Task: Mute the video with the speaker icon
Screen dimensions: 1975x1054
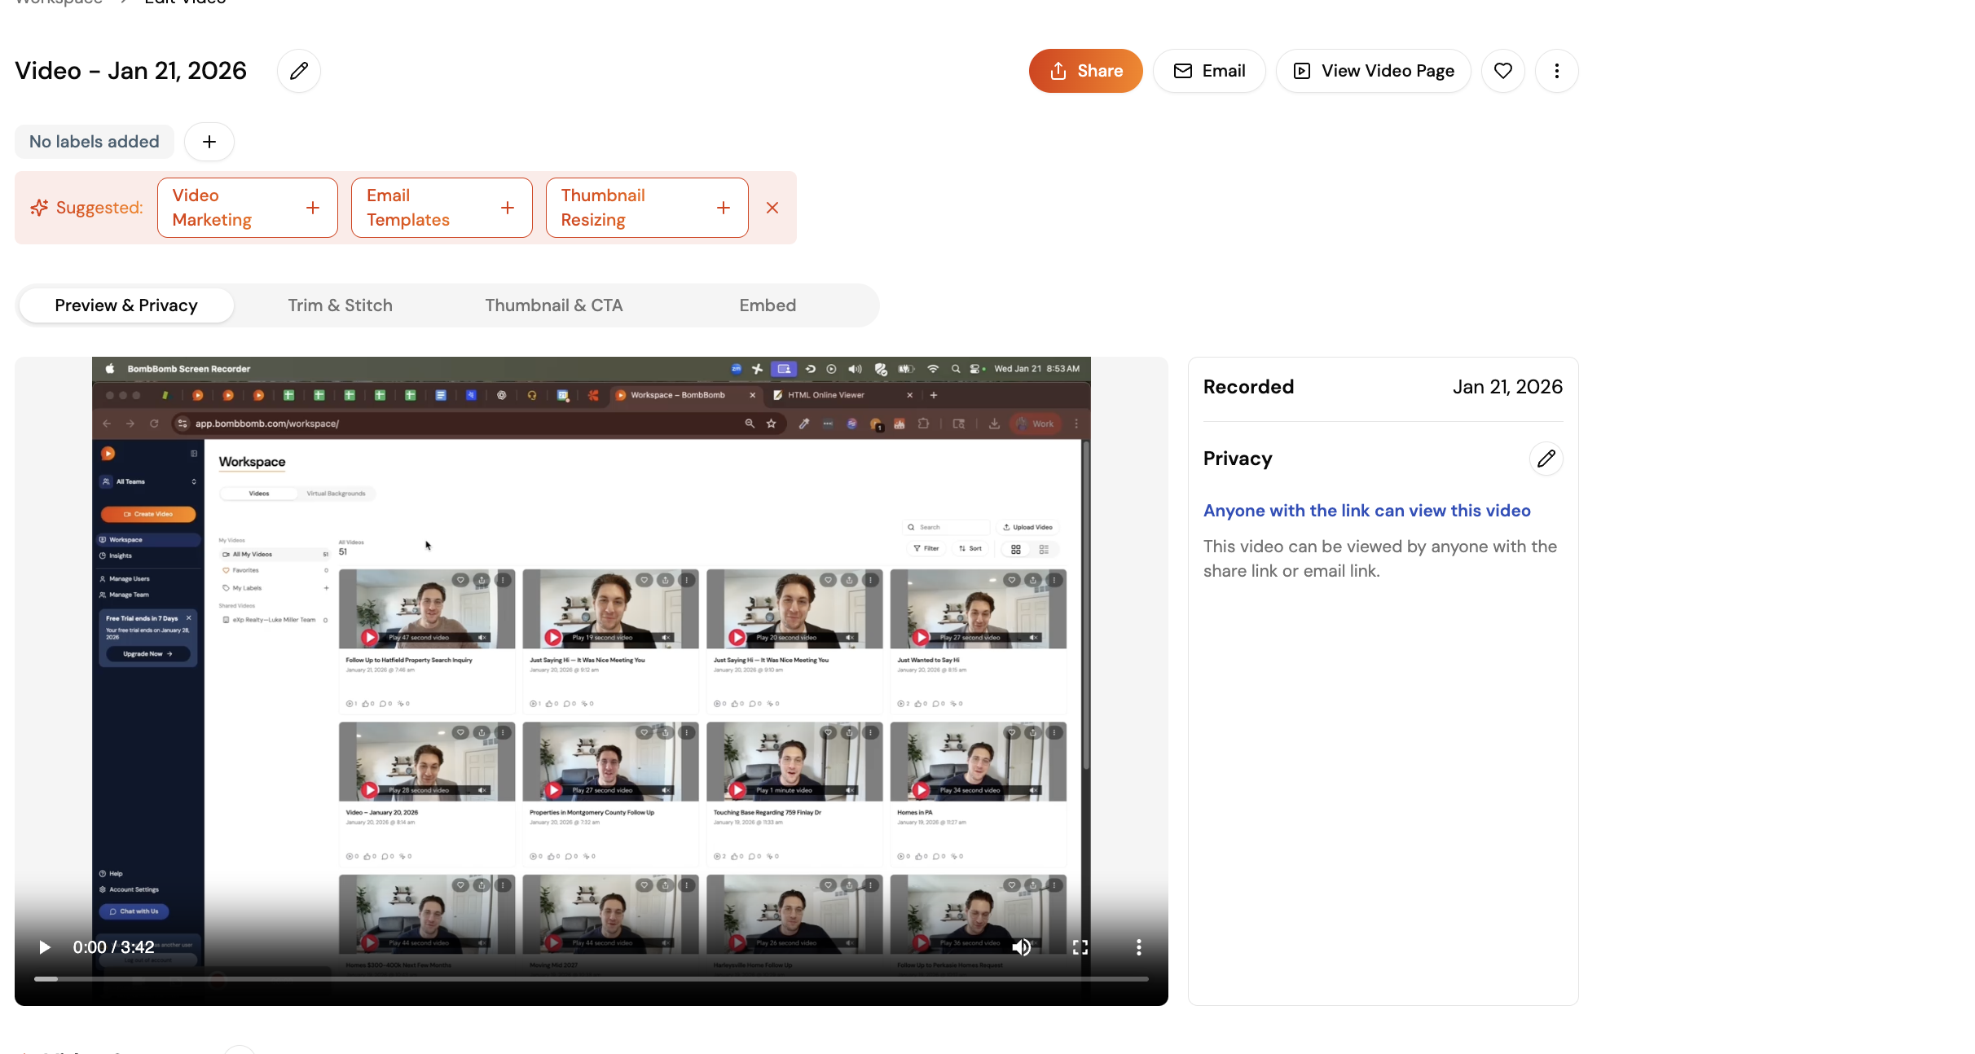Action: pos(1022,947)
